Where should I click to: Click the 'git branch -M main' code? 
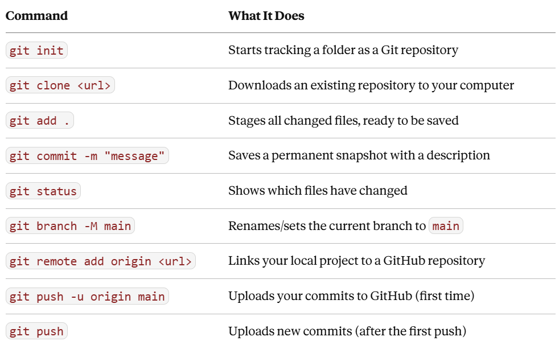point(70,225)
